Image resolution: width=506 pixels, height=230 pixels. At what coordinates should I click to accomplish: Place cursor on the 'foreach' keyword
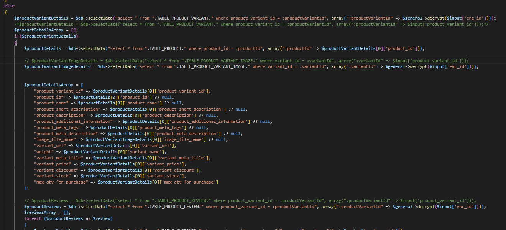(33, 219)
